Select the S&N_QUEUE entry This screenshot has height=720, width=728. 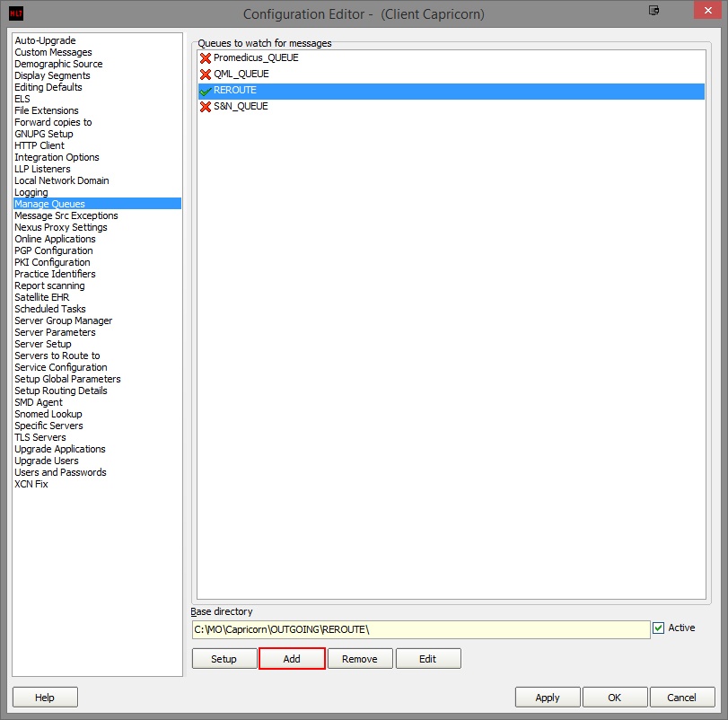[452, 107]
